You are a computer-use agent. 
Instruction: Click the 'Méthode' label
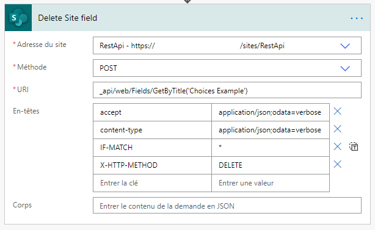[32, 67]
